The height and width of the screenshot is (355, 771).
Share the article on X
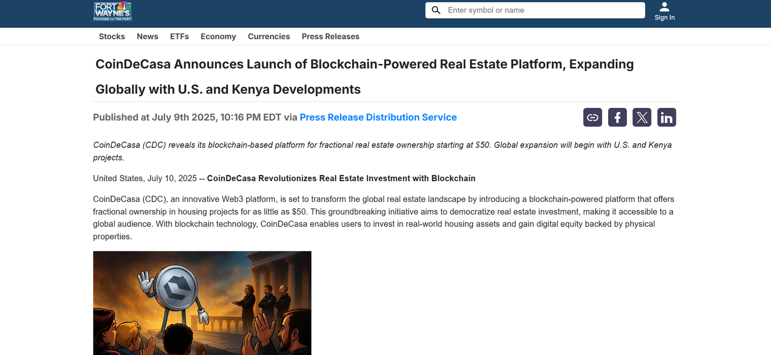[x=641, y=118]
